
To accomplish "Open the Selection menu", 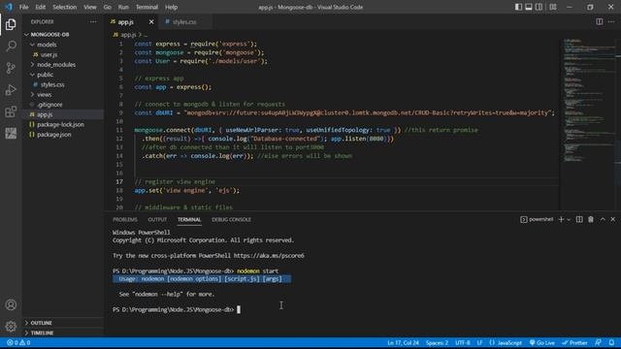I will tap(65, 7).
